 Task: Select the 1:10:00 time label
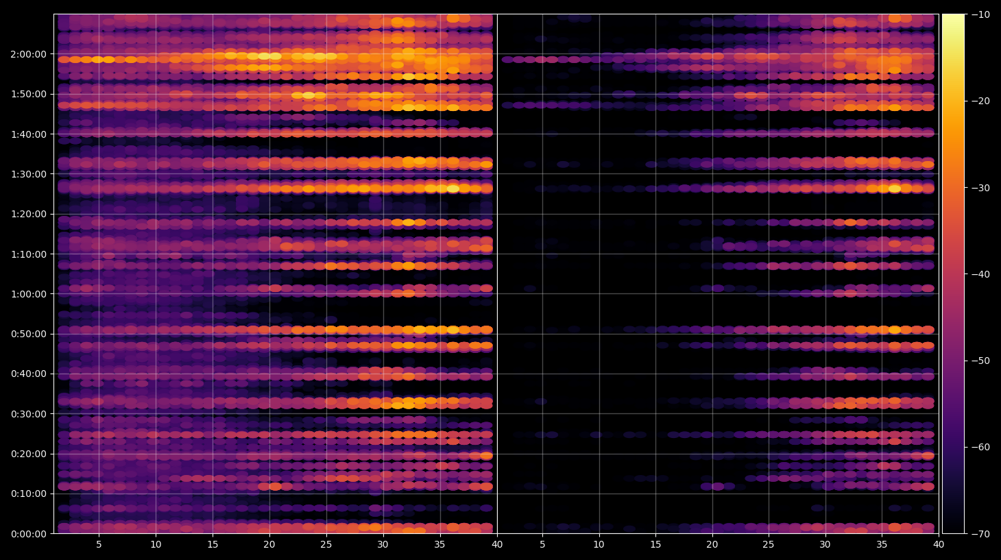pyautogui.click(x=29, y=254)
